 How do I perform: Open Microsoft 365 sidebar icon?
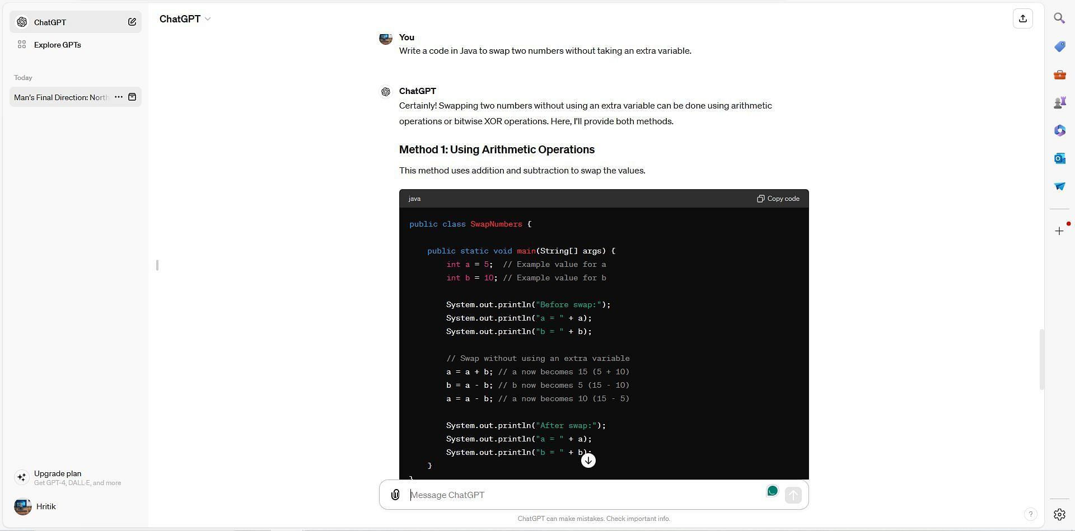pyautogui.click(x=1059, y=130)
